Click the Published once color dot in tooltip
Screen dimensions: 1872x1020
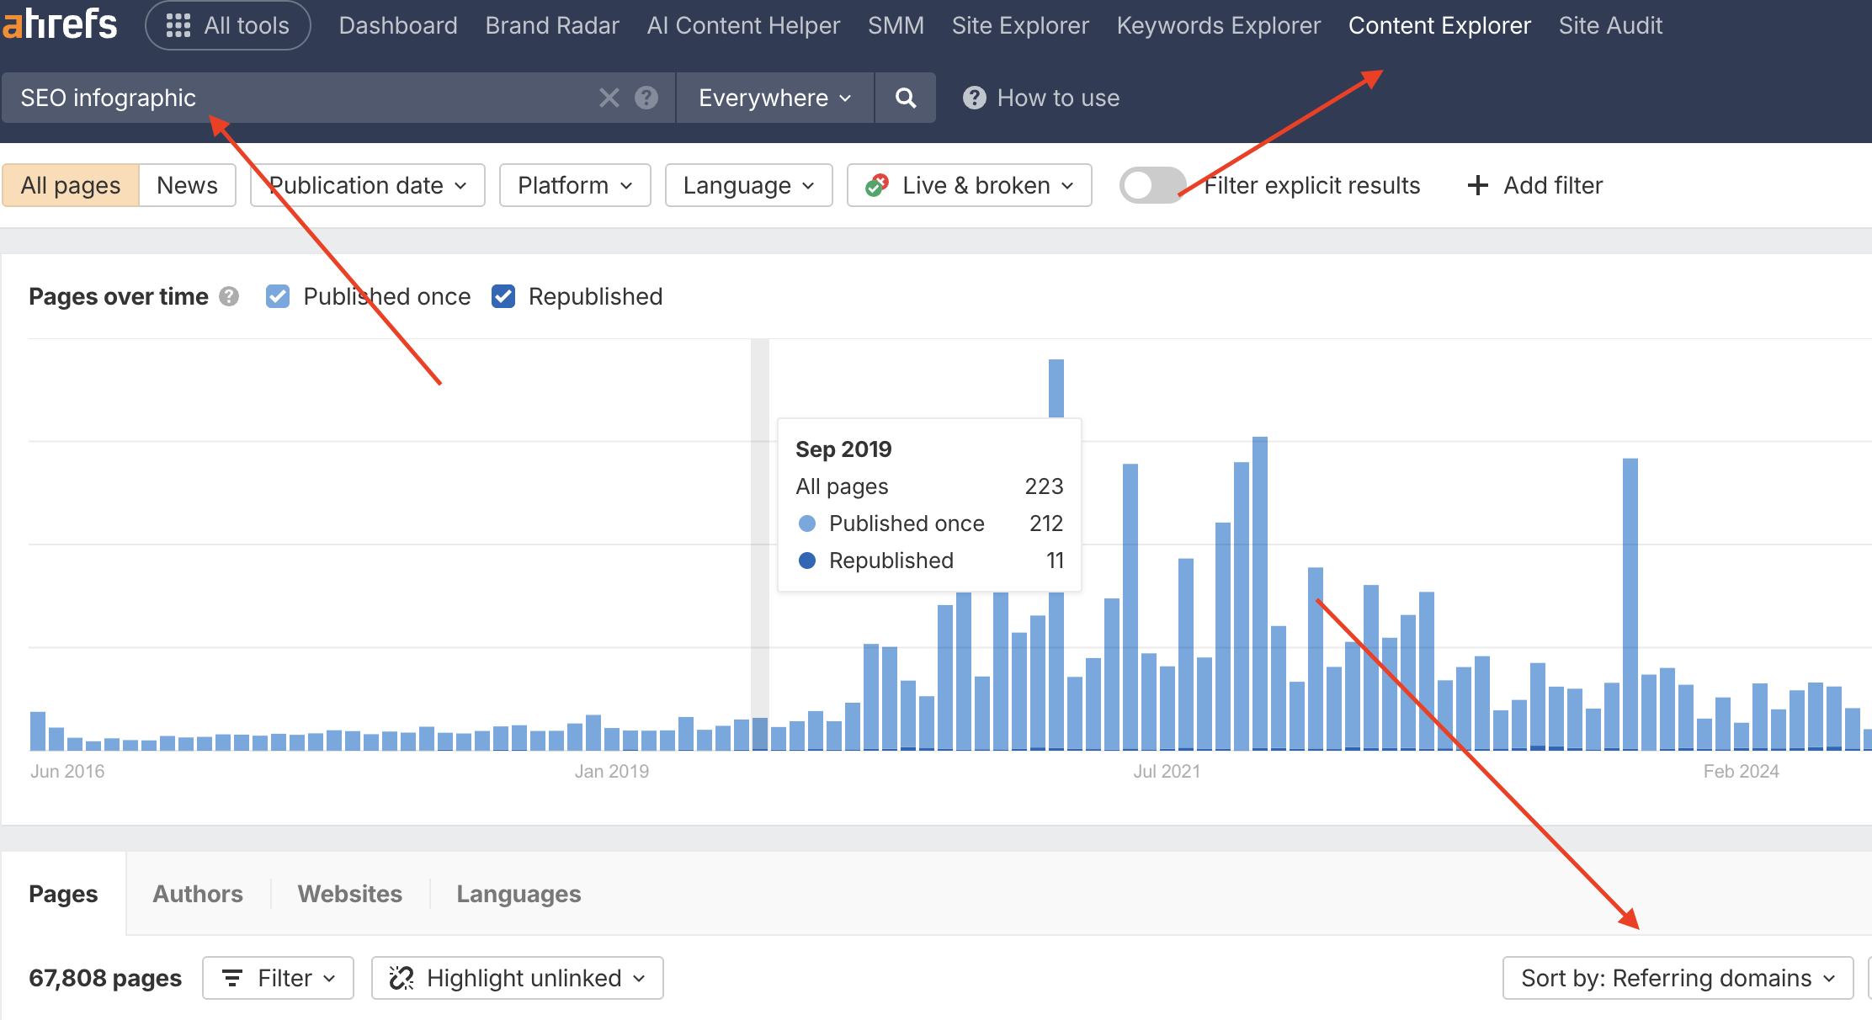[x=806, y=523]
